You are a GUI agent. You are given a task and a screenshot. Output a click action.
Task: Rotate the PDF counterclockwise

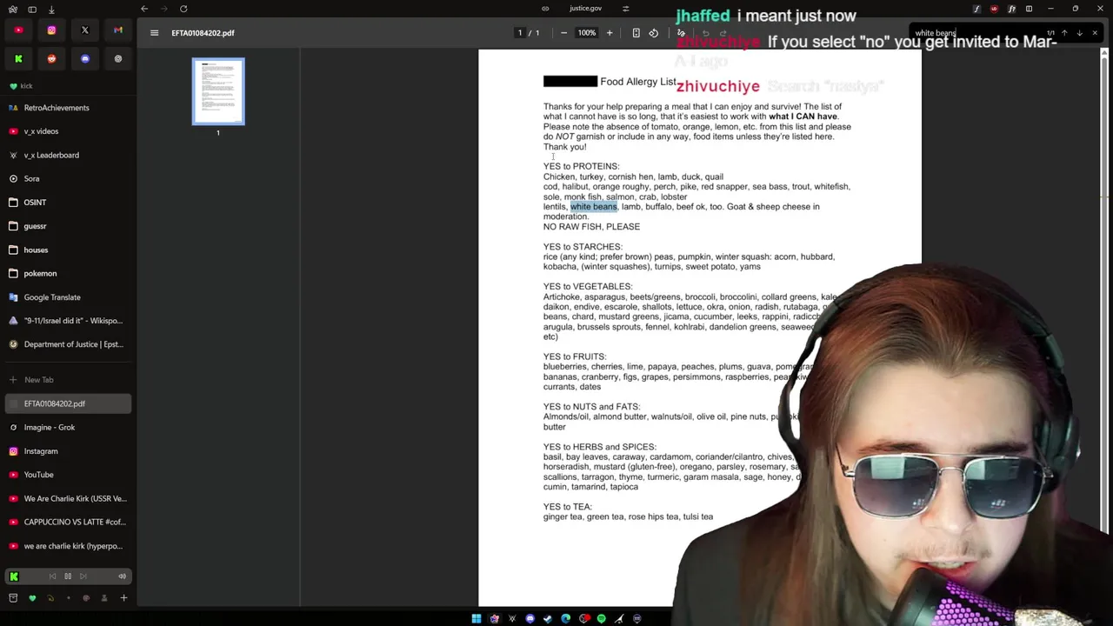(654, 33)
